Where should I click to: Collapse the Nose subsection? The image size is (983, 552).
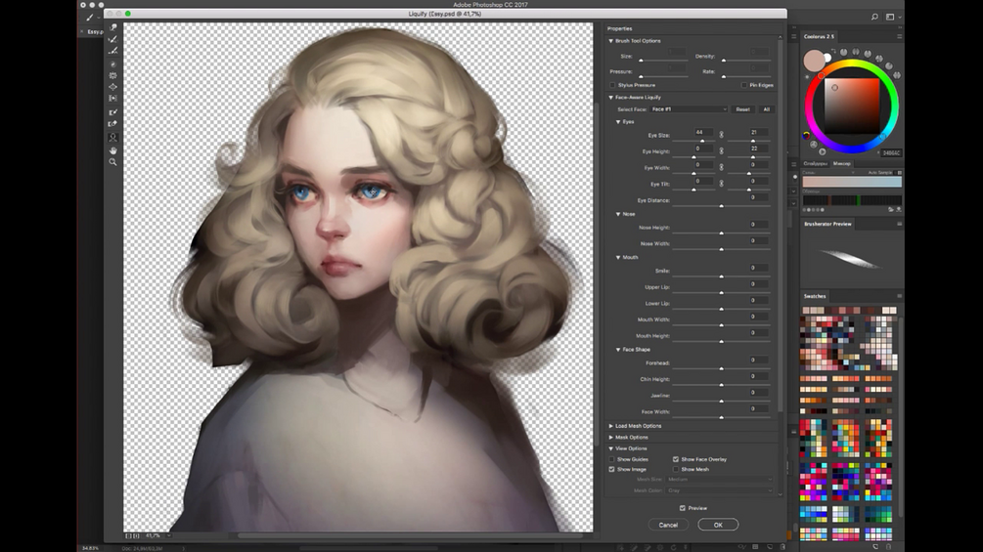pos(618,214)
